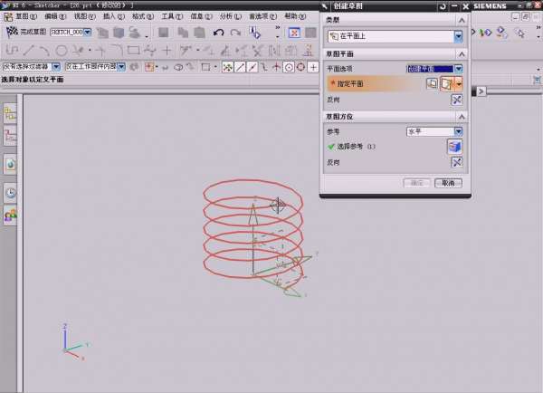The height and width of the screenshot is (393, 543).
Task: Select the Fillet sketch tool
Action: 117,51
